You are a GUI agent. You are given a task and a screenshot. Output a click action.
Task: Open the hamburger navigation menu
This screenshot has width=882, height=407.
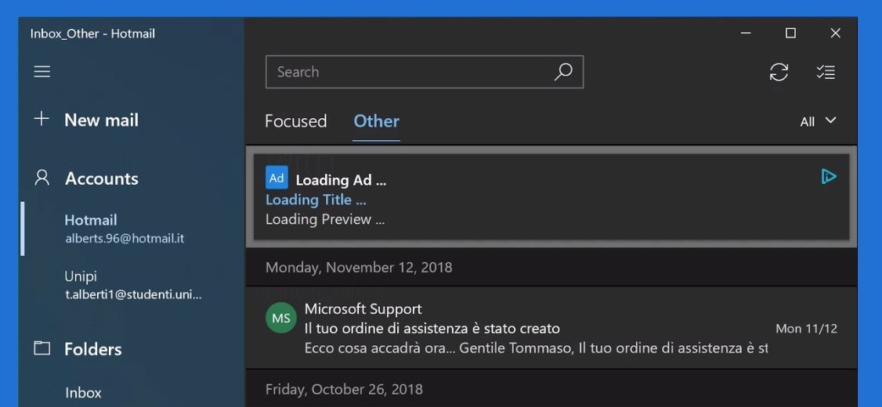[x=42, y=72]
